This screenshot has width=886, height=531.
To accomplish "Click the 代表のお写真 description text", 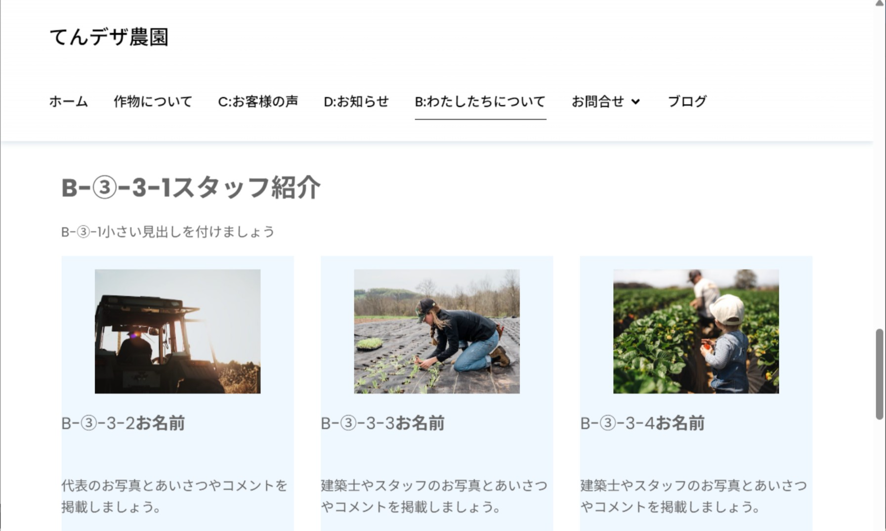I will pyautogui.click(x=174, y=496).
